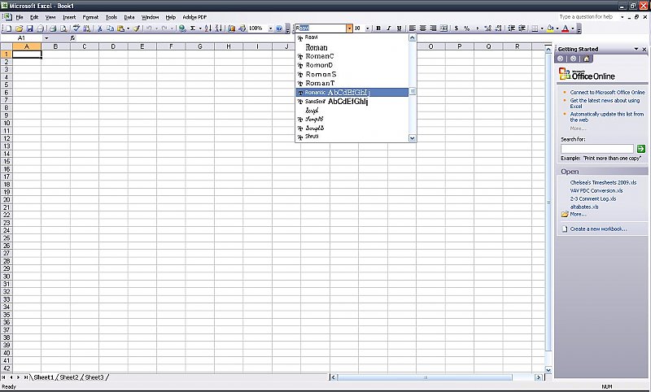Image resolution: width=651 pixels, height=392 pixels.
Task: Click the New workbook toolbar icon
Action: [x=9, y=28]
